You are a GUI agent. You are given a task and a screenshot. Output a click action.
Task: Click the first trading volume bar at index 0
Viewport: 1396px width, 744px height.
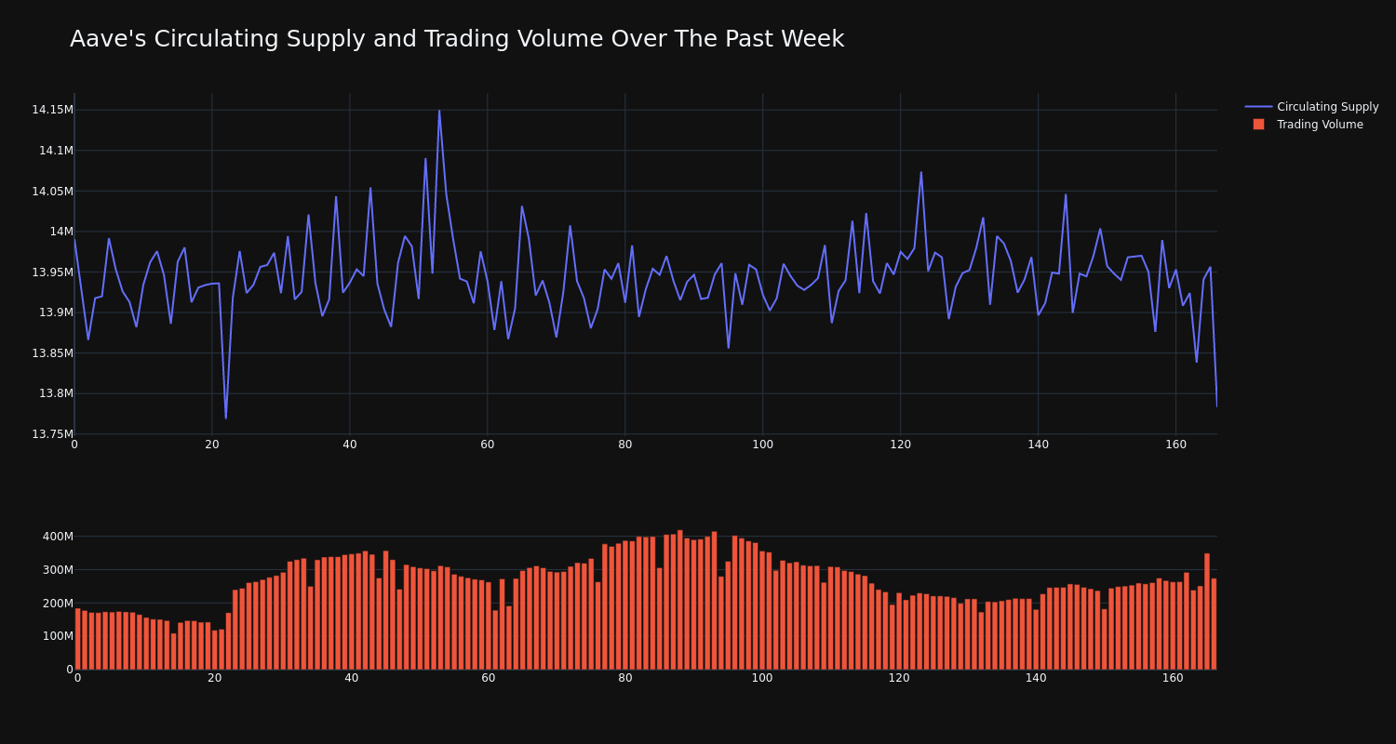[77, 639]
